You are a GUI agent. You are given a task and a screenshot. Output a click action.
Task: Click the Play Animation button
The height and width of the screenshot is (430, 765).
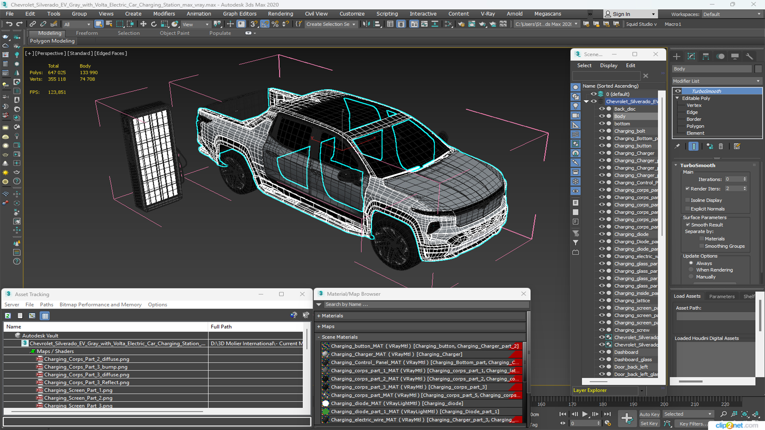585,414
